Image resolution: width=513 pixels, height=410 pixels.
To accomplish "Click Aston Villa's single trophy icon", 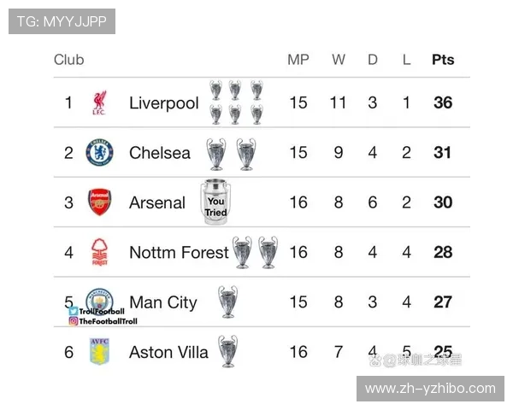I will click(x=227, y=350).
